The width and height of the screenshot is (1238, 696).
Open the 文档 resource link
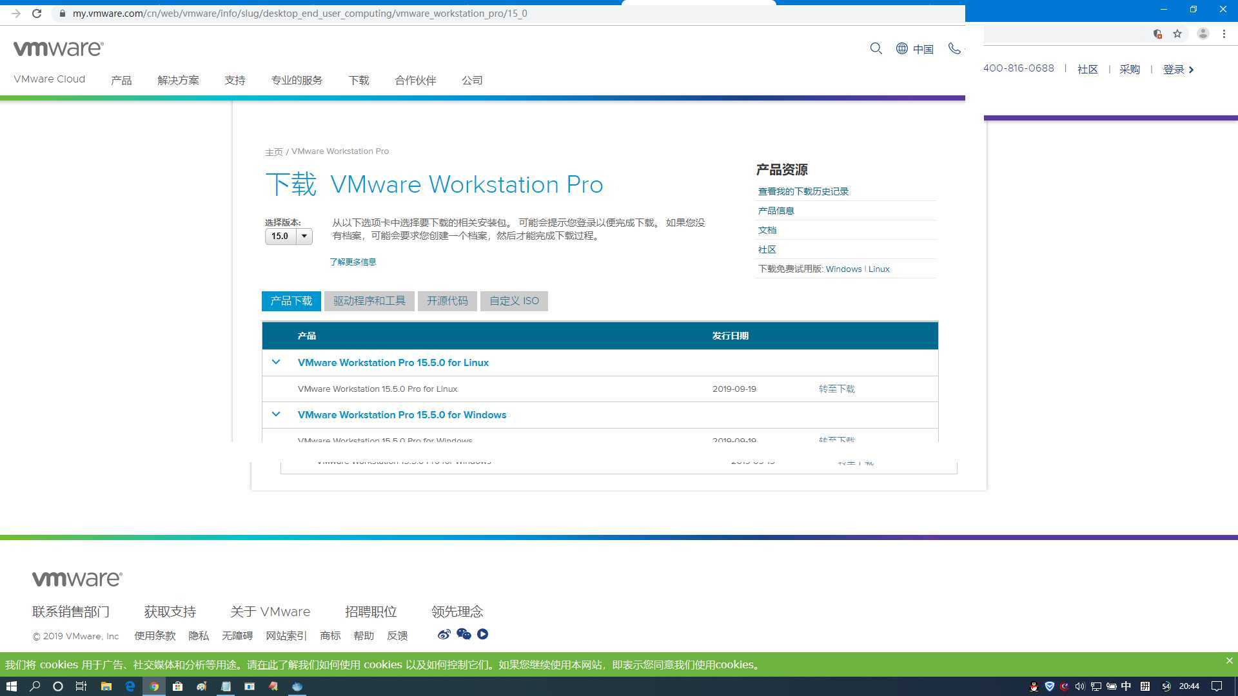coord(767,230)
